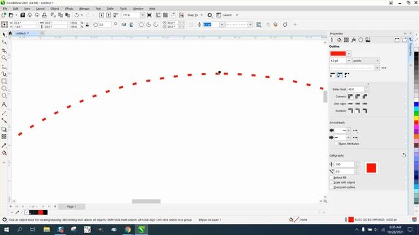Open the start arrowhead dropdown

[348, 131]
